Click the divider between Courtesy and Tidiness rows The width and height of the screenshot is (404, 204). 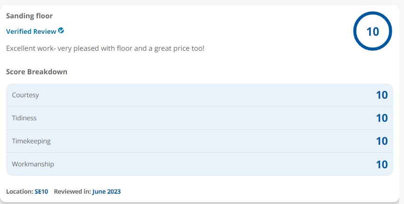[200, 106]
